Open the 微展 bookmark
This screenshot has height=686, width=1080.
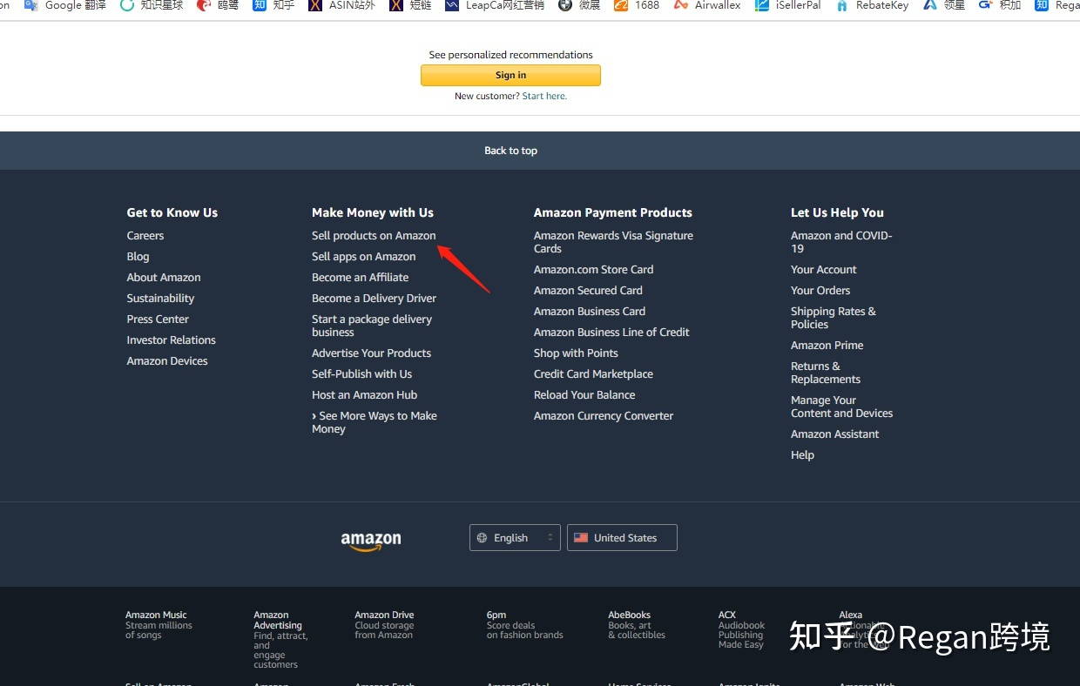click(x=579, y=5)
